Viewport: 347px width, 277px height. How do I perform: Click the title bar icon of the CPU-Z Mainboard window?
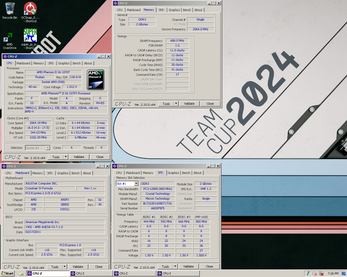coord(4,166)
